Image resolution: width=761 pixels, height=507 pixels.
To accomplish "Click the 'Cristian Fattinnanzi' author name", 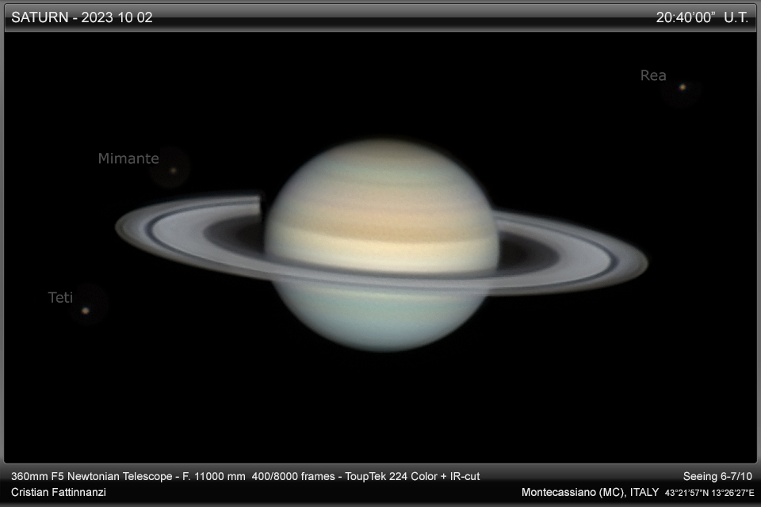I will [58, 492].
